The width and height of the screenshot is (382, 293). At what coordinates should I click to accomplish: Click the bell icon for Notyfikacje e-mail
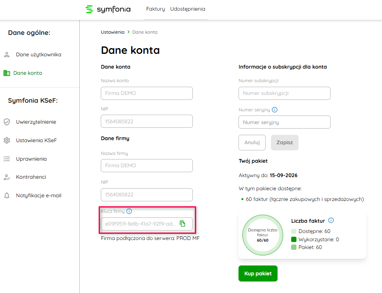click(x=7, y=196)
